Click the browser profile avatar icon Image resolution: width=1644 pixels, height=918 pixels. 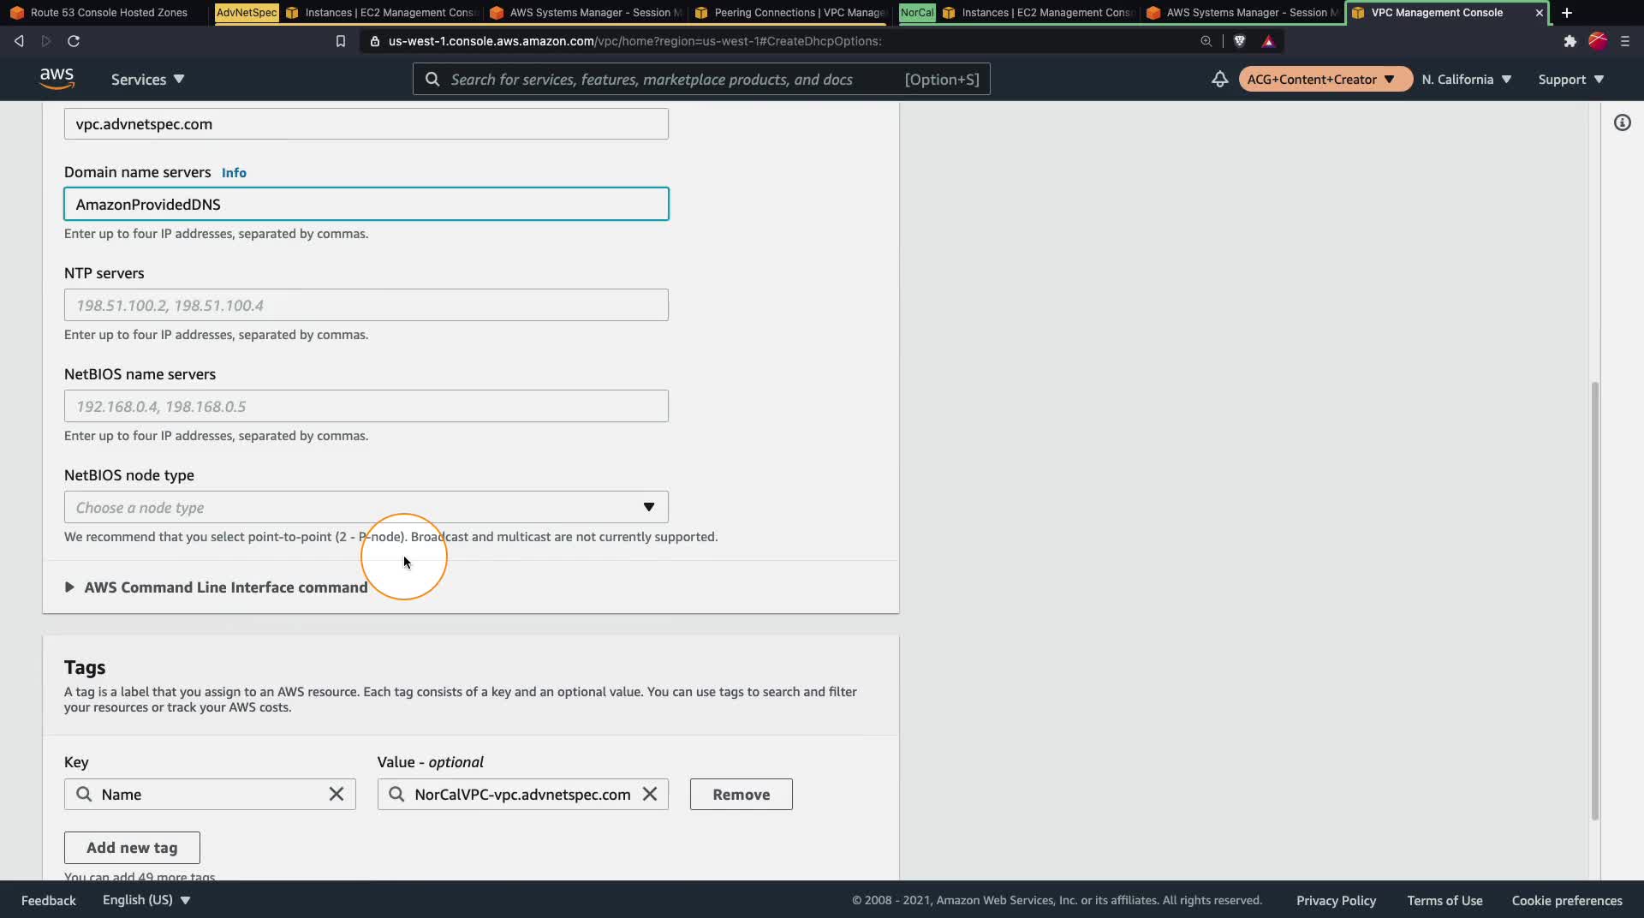pos(1598,41)
